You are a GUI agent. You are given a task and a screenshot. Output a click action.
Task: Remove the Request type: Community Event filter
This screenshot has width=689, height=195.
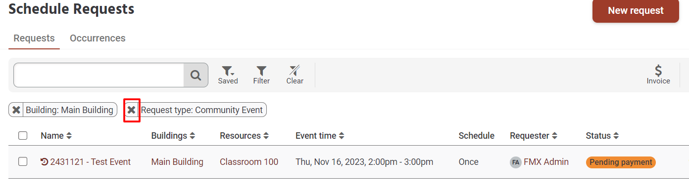[x=132, y=110]
